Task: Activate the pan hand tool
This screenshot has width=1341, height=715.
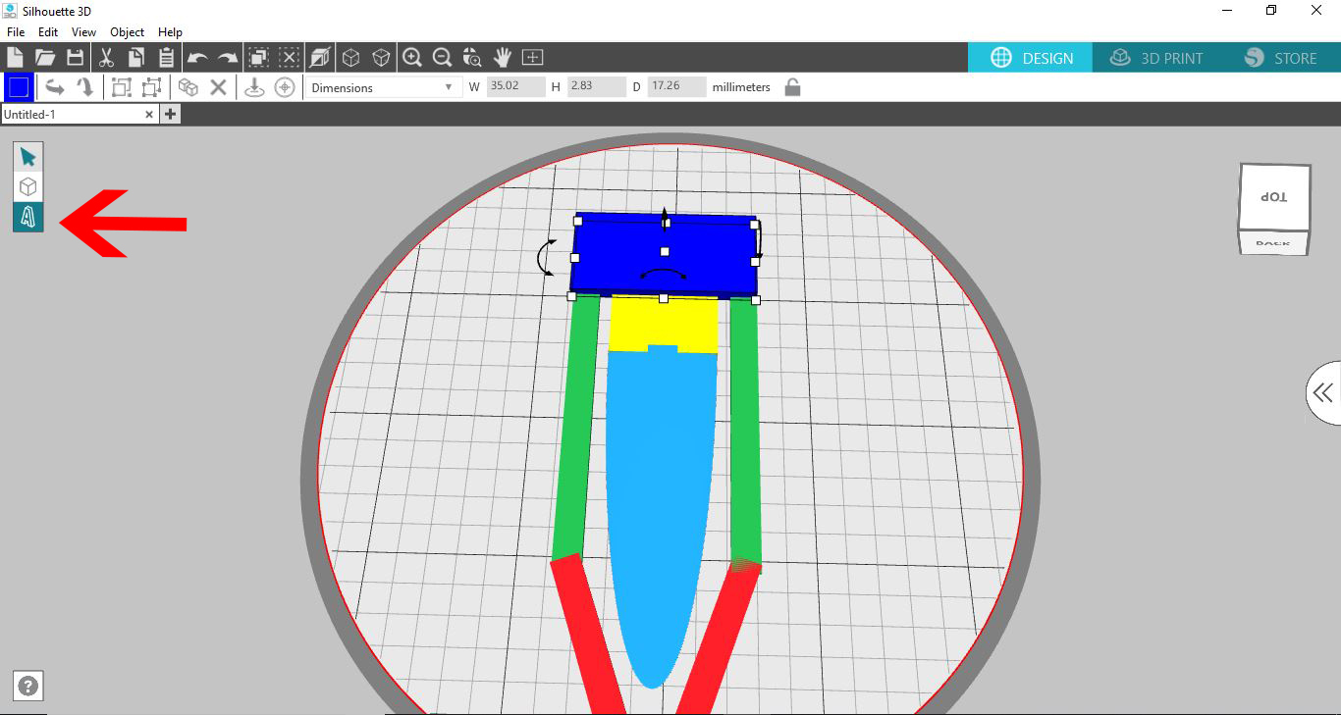Action: click(x=503, y=57)
